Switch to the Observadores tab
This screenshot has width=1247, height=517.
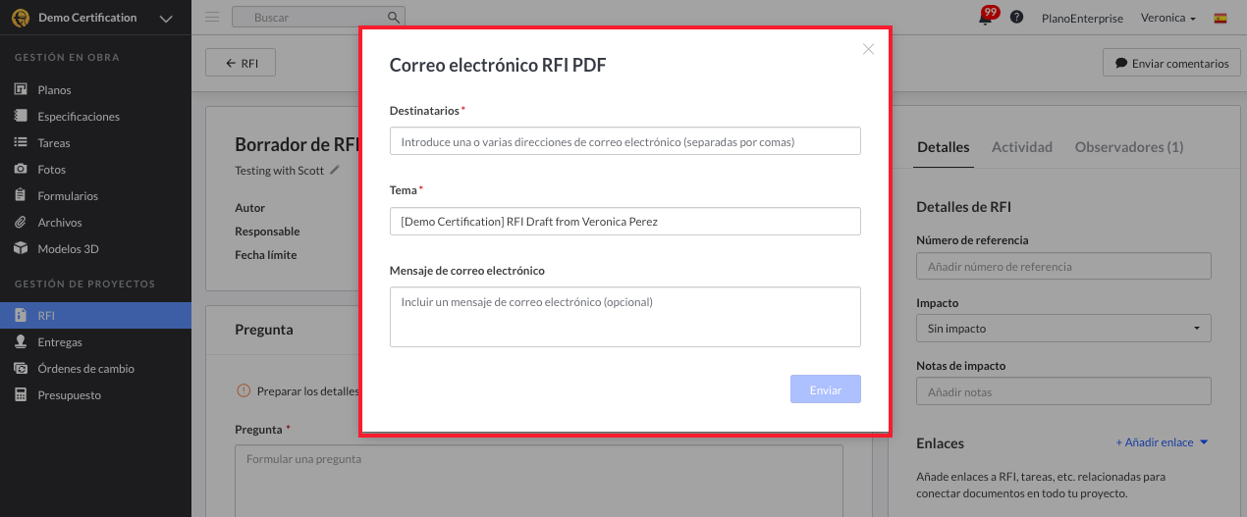click(1128, 147)
